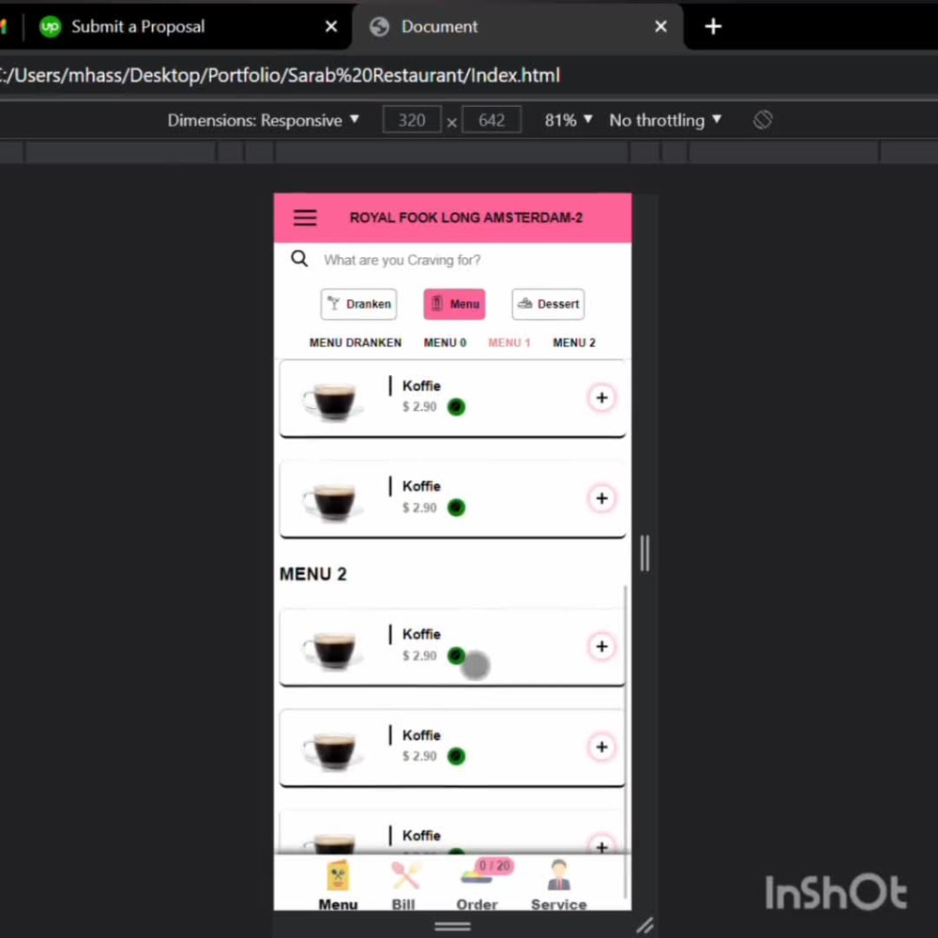The width and height of the screenshot is (938, 938).
Task: Open the Dimensions: Responsive dropdown
Action: (x=264, y=120)
